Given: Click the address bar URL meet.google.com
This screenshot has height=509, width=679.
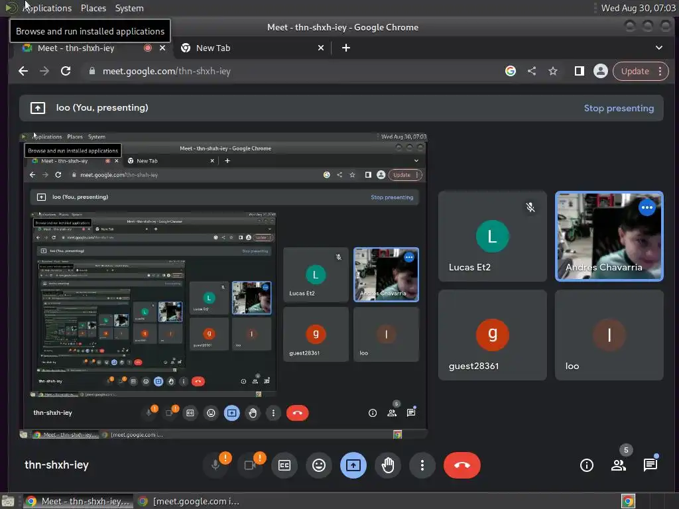Looking at the screenshot, I should (x=166, y=71).
